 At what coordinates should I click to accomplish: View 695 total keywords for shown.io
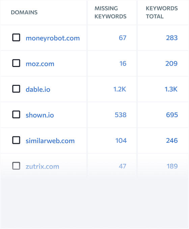[x=172, y=115]
